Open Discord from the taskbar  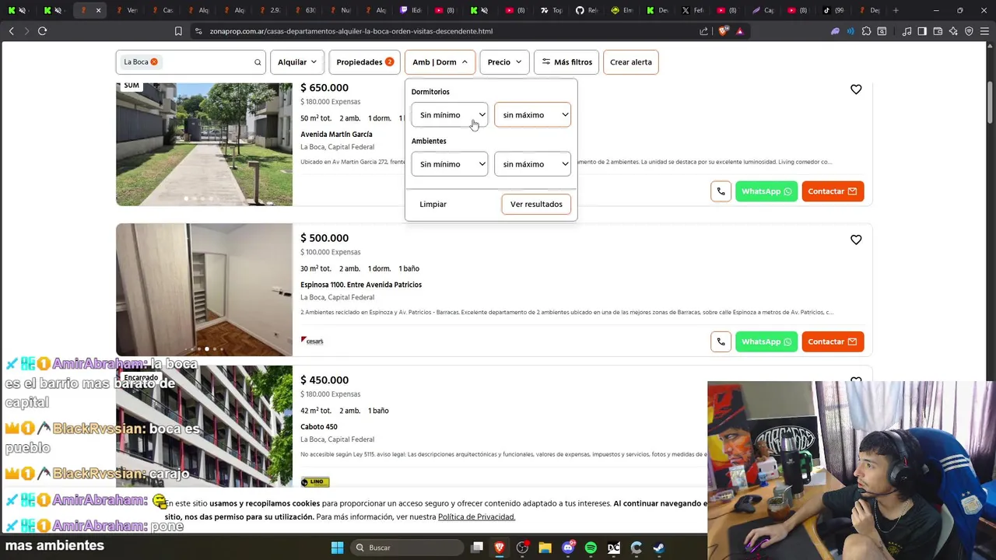pyautogui.click(x=568, y=548)
